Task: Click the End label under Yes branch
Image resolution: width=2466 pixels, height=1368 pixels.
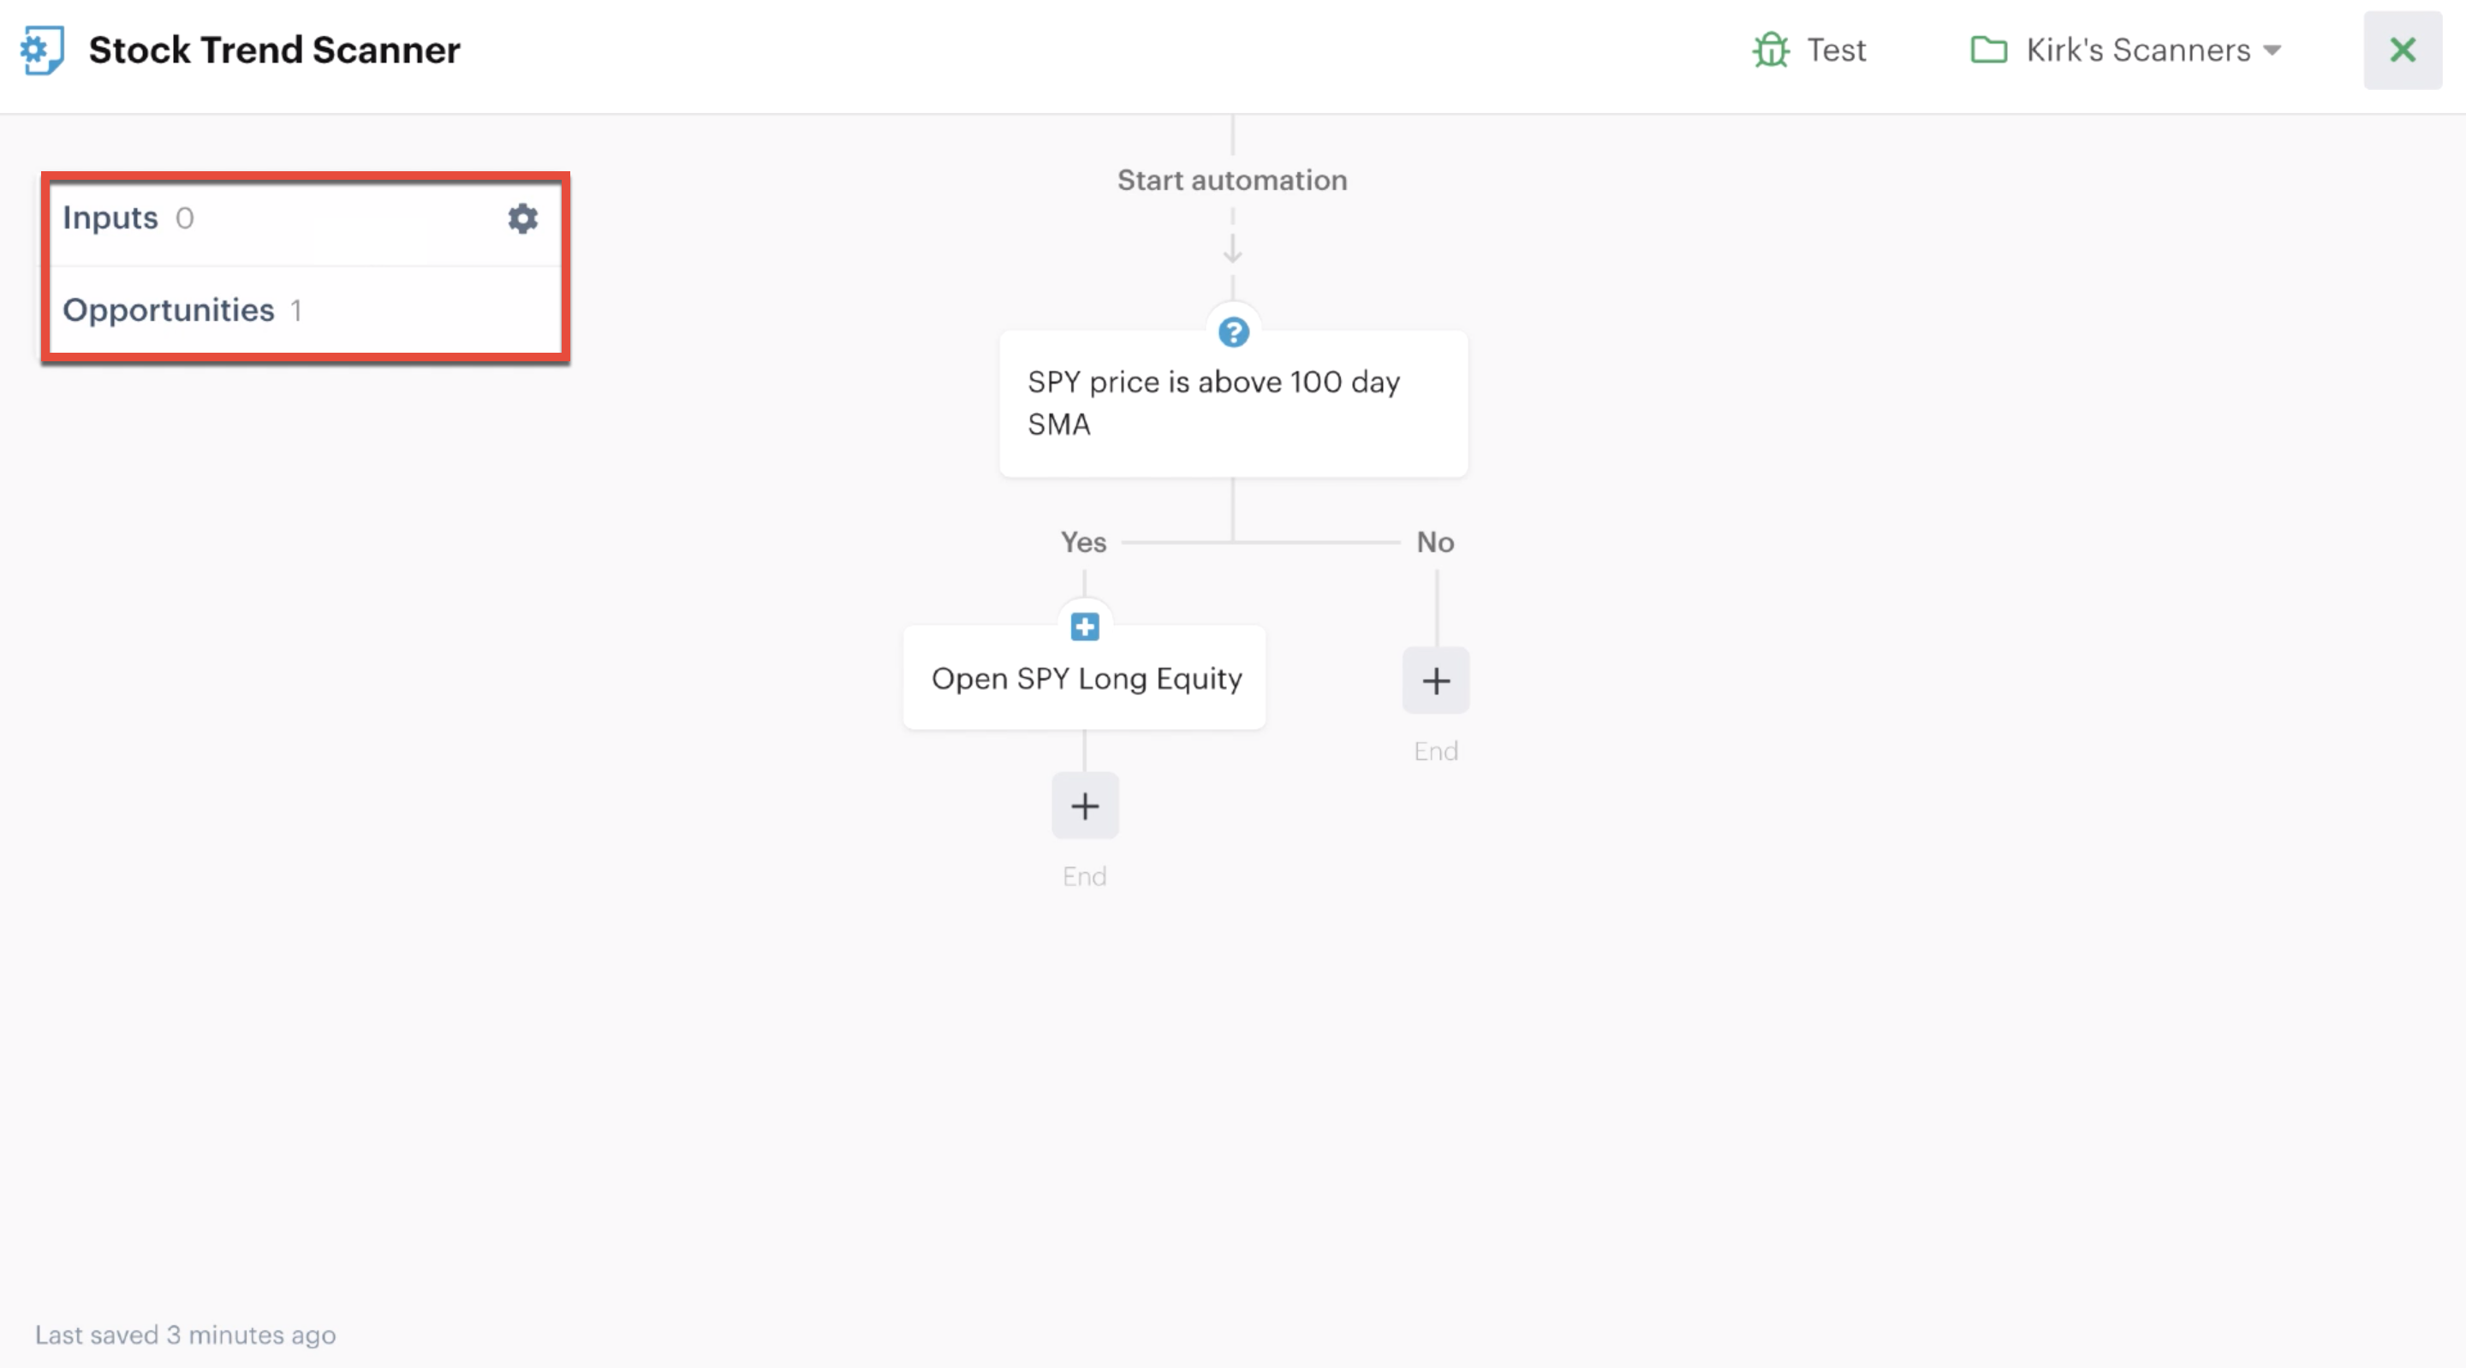Action: click(x=1085, y=876)
